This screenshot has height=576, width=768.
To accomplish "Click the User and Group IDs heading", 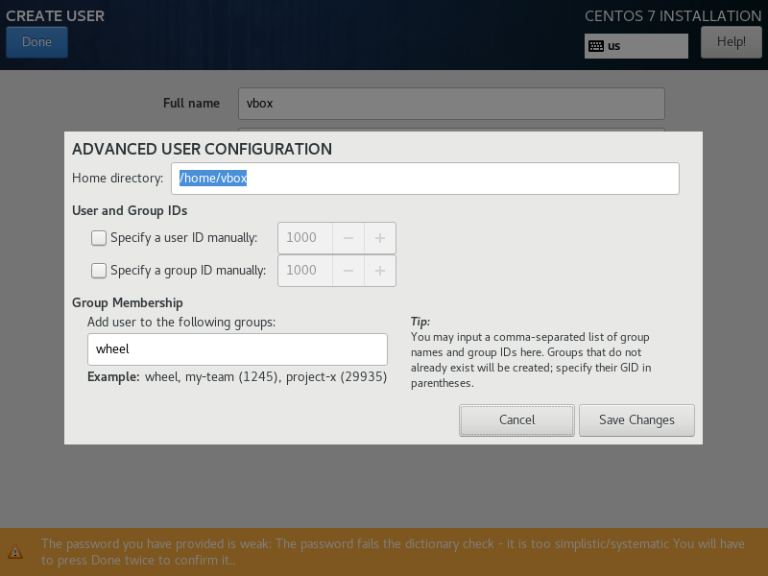I will [130, 210].
